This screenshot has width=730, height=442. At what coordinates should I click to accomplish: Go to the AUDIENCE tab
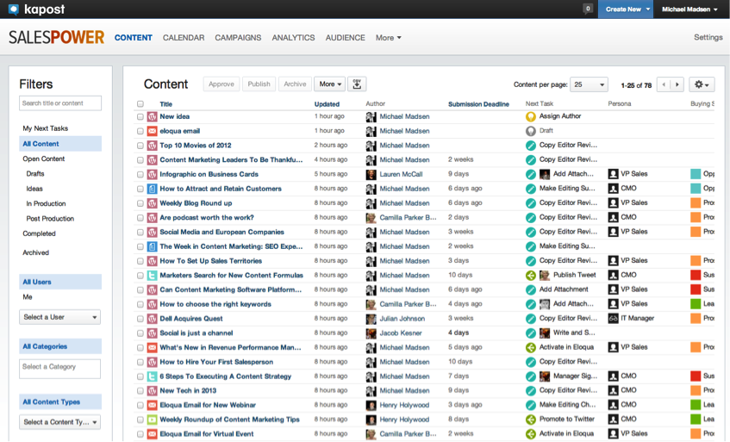[x=345, y=38]
